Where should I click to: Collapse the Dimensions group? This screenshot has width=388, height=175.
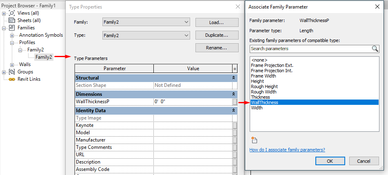coord(233,94)
